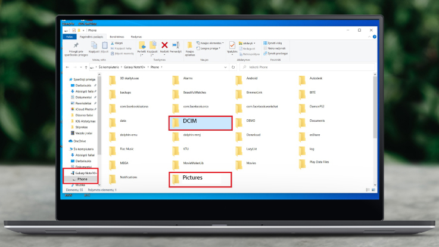This screenshot has height=247, width=439.
Task: Click the Properties checkmark icon in ribbon
Action: [x=232, y=45]
